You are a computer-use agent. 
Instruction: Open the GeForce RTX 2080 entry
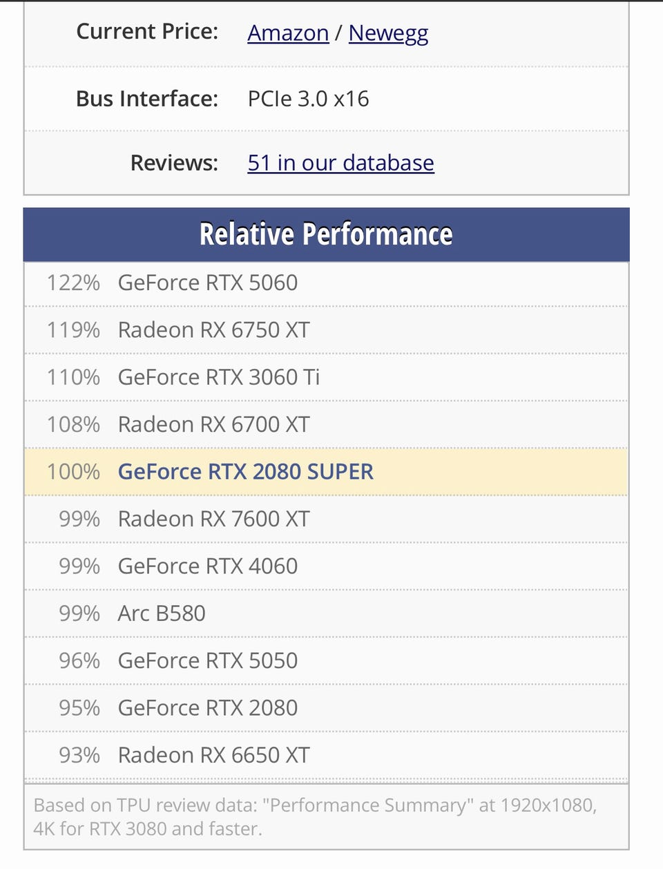[x=326, y=707]
